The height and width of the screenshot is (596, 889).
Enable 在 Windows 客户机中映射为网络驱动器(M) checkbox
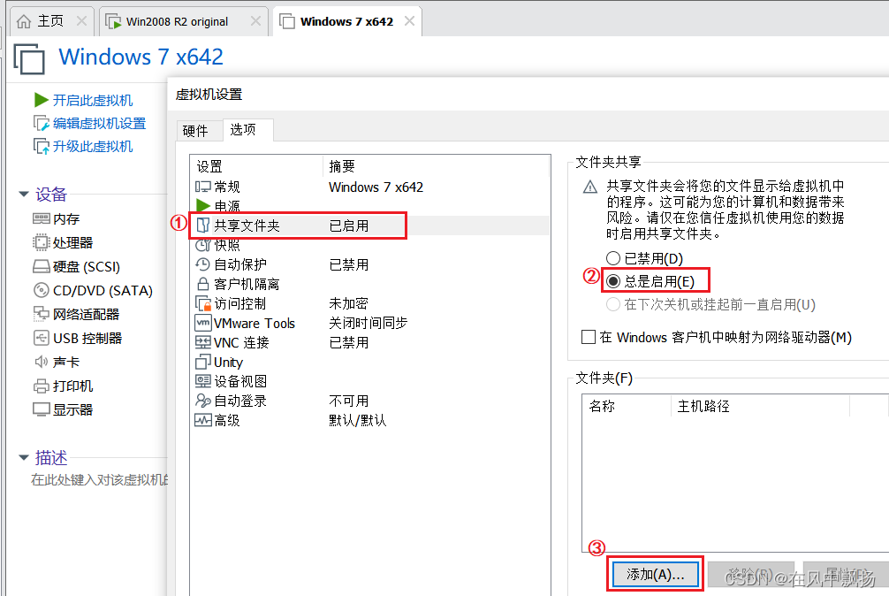point(589,338)
